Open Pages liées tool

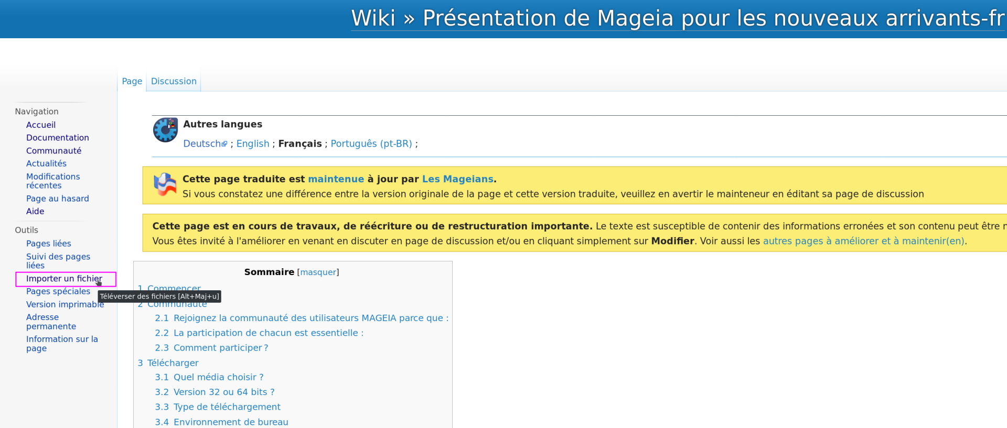(49, 244)
